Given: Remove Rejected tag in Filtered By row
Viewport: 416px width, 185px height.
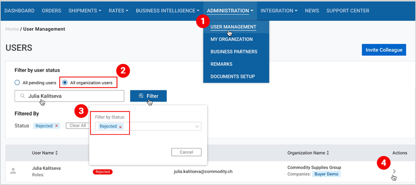Looking at the screenshot, I should coord(57,126).
